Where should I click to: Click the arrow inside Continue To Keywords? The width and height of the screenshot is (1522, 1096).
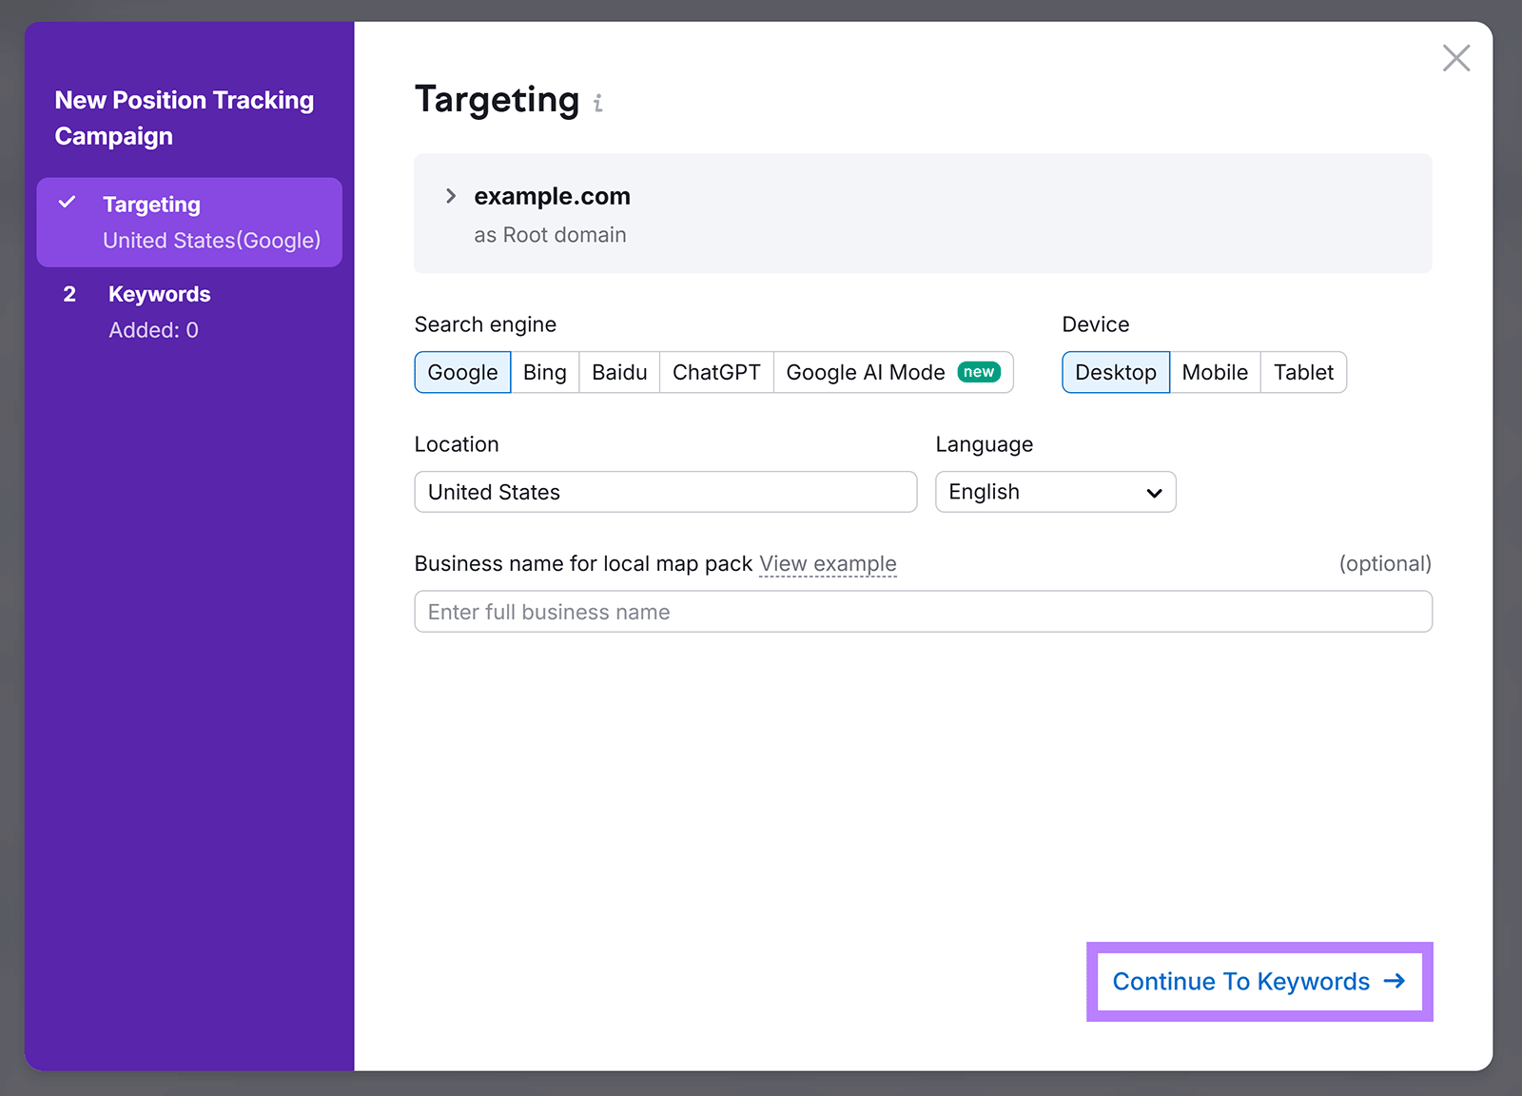(x=1395, y=981)
